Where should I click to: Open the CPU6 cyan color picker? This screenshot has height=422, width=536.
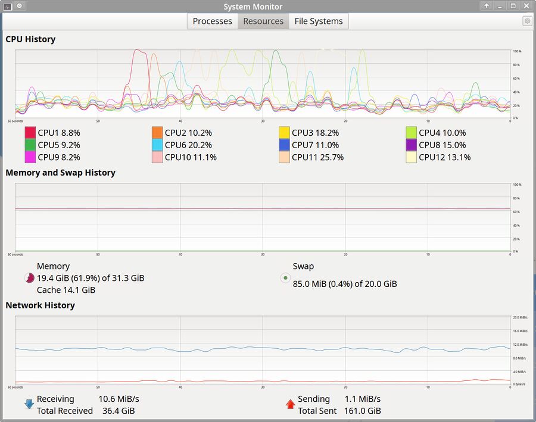[157, 145]
